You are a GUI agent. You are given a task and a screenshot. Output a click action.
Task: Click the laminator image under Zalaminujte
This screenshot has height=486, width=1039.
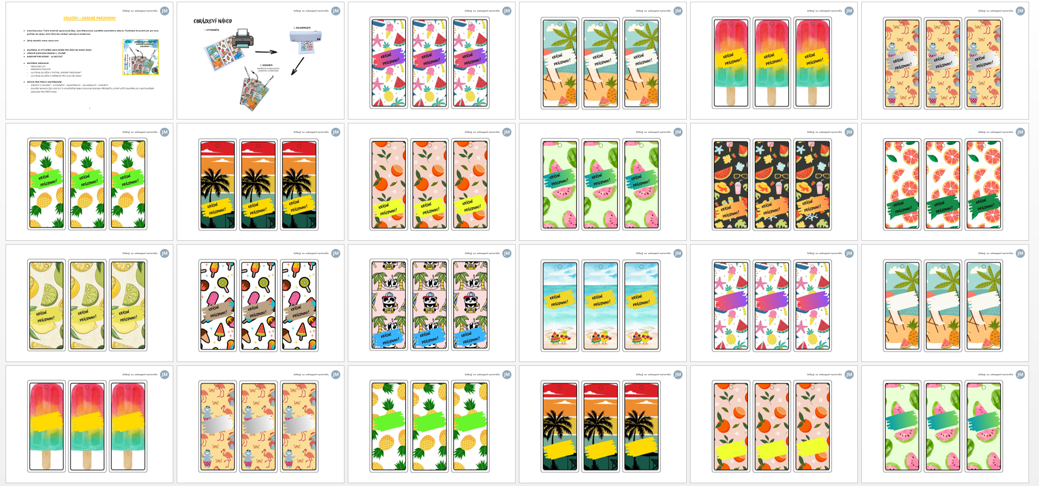[305, 42]
